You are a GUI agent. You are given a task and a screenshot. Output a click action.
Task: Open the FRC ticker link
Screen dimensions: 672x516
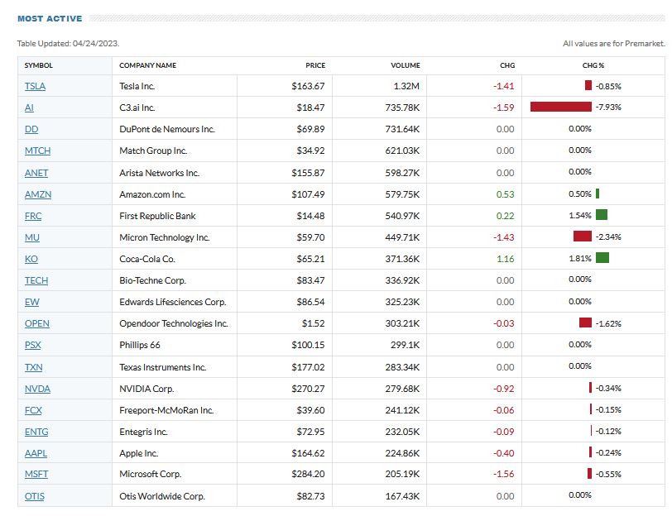coord(33,216)
